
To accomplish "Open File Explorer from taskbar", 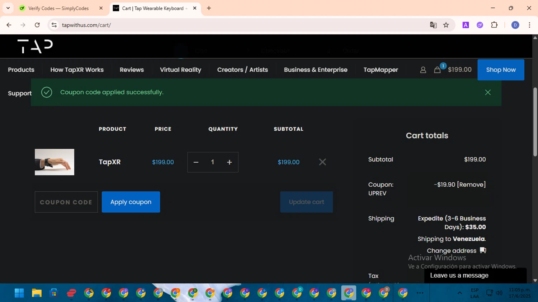I will pos(37,293).
